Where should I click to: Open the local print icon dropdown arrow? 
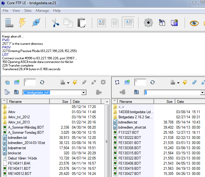tap(68, 83)
